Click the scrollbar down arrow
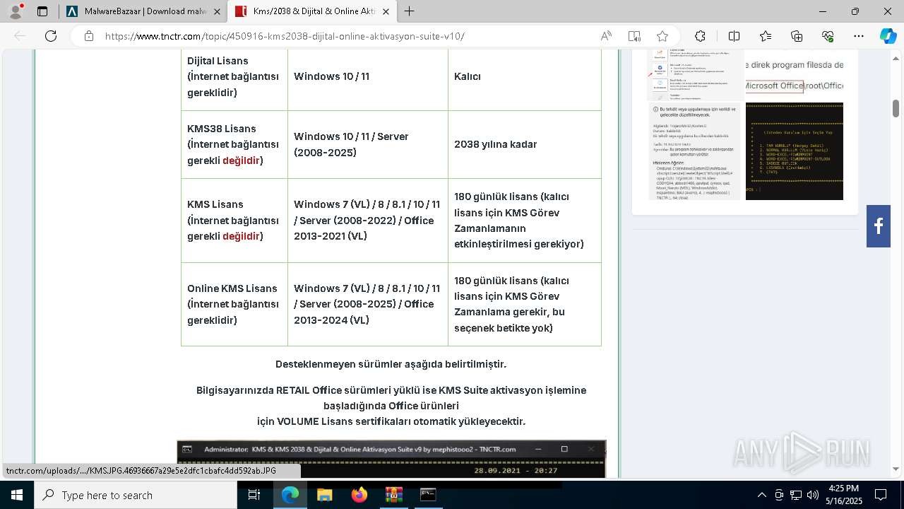The image size is (904, 509). (x=896, y=469)
